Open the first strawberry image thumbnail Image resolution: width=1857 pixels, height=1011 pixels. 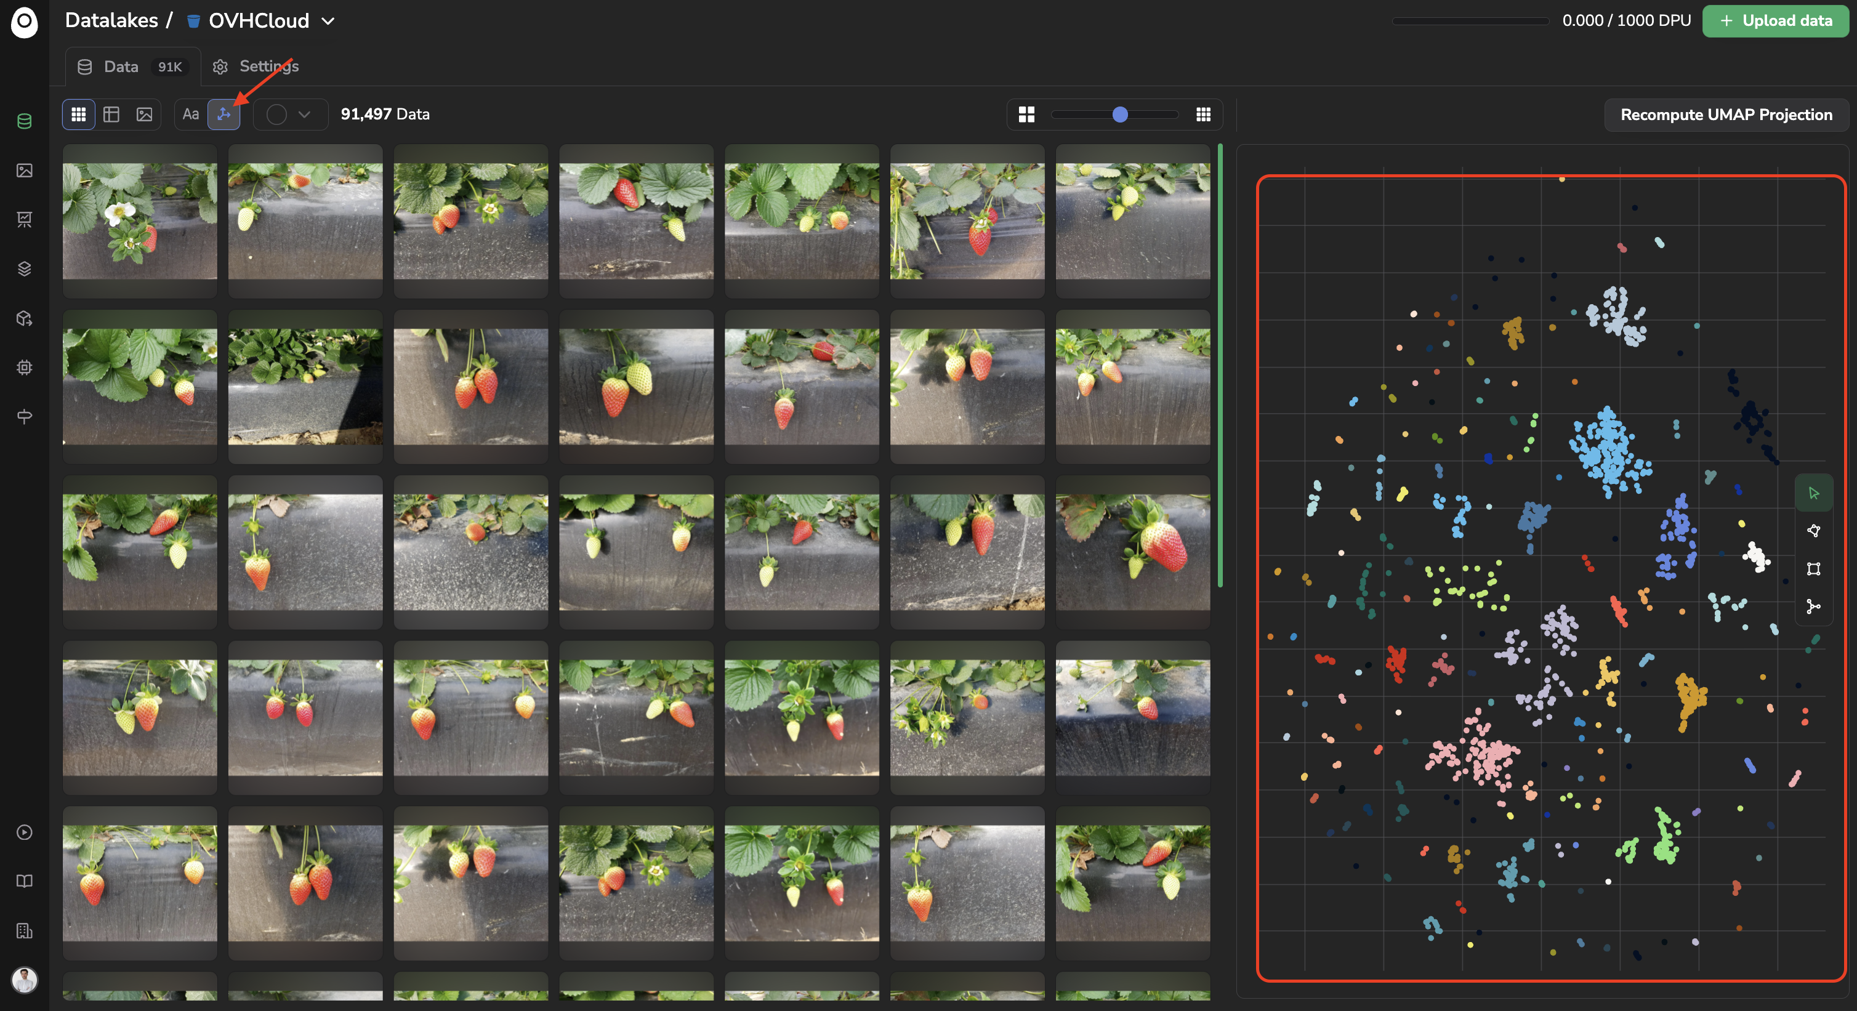click(x=140, y=220)
